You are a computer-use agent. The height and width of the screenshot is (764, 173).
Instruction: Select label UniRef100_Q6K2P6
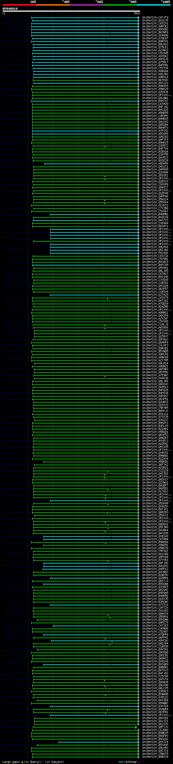[x=155, y=315]
